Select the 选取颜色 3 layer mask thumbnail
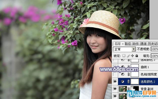Screen dimensions: 158x99 pyautogui.click(x=135, y=61)
